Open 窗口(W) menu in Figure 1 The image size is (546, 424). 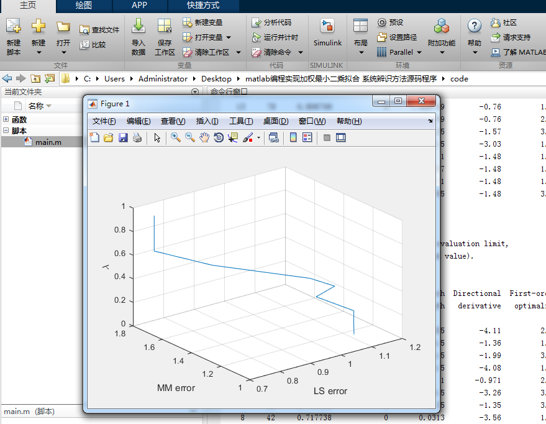pyautogui.click(x=312, y=121)
